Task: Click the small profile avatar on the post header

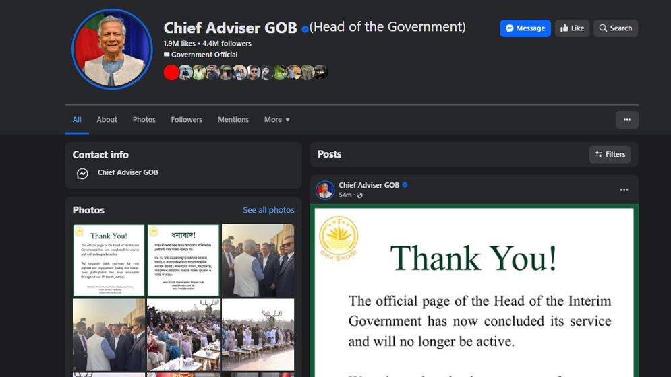Action: 325,190
